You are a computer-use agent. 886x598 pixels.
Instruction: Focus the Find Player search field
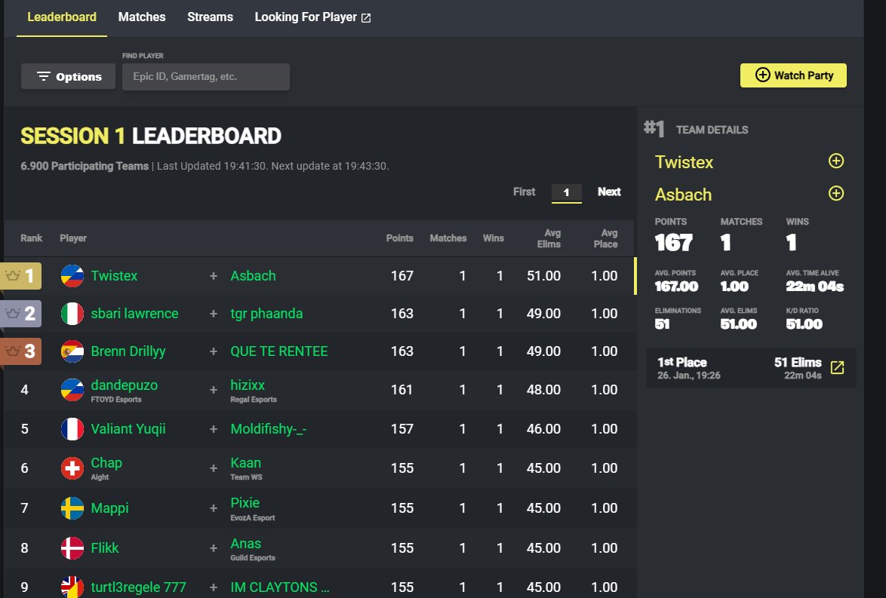[206, 77]
